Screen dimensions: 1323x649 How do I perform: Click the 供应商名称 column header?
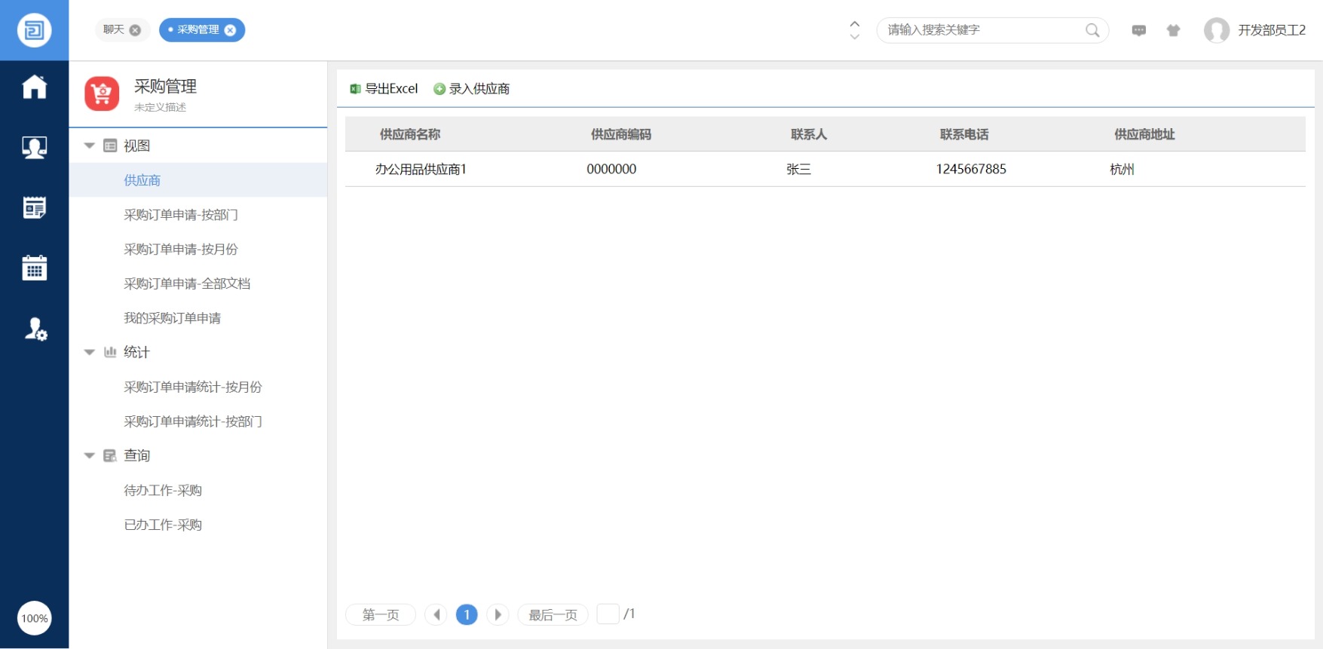[410, 134]
